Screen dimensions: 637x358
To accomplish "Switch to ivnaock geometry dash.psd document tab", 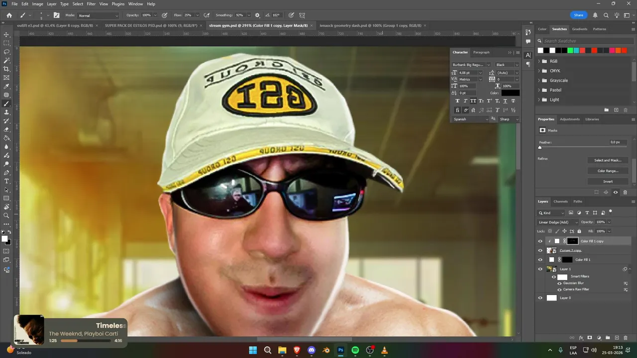I will tap(370, 25).
